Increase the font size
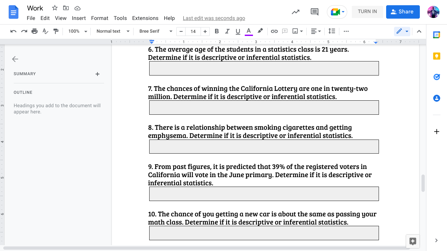 205,31
